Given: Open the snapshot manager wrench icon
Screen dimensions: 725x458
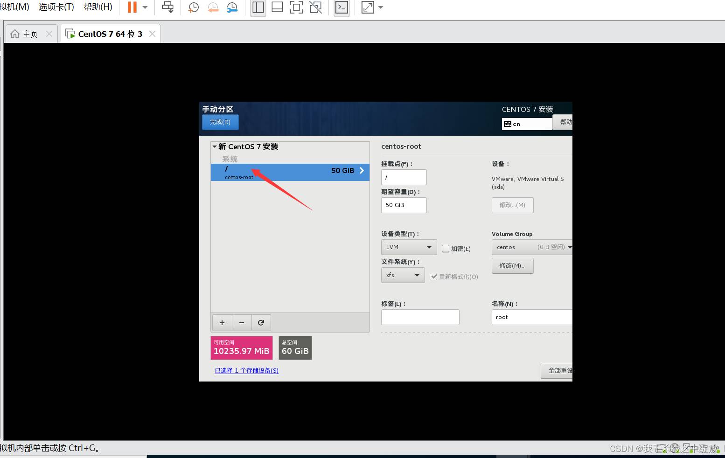Looking at the screenshot, I should click(232, 7).
